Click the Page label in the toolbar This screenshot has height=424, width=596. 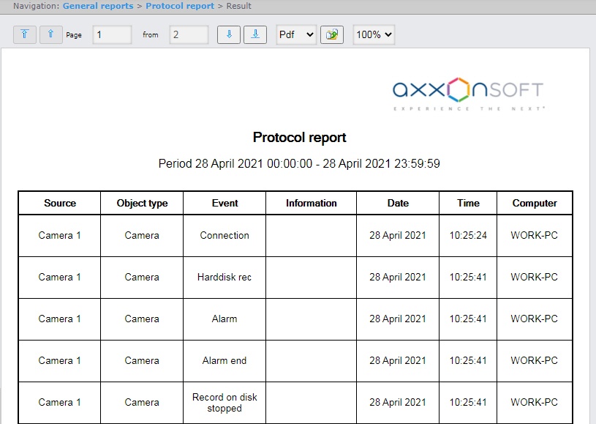pyautogui.click(x=74, y=35)
